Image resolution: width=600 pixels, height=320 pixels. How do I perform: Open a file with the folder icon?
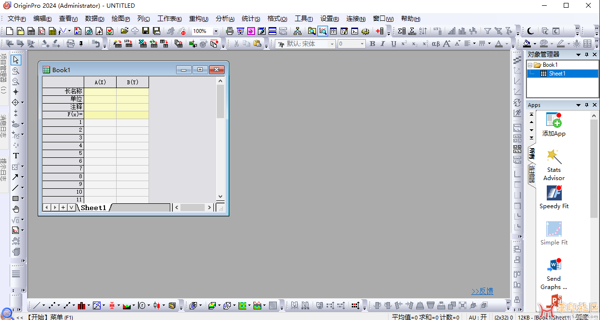[124, 31]
